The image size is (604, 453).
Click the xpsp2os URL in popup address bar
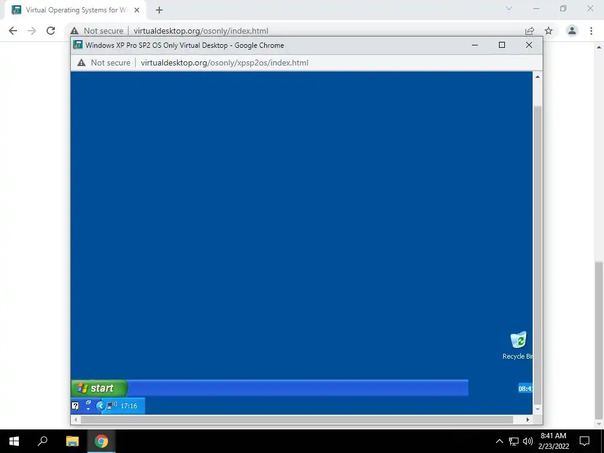coord(224,63)
